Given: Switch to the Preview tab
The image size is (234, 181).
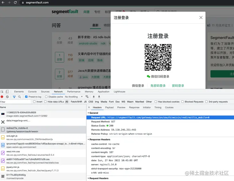Looking at the screenshot, I should [x=121, y=107].
